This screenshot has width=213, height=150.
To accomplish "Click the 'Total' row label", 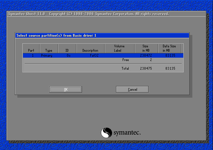I will click(125, 68).
